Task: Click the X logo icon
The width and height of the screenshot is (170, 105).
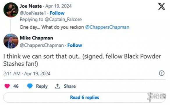Action: [162, 6]
